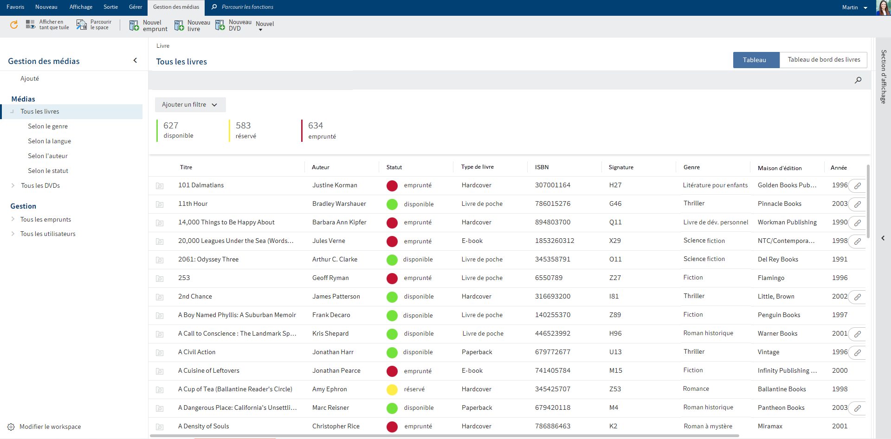This screenshot has width=891, height=439.
Task: Click the folder icon for 2061: Odyssey Three
Action: click(160, 260)
